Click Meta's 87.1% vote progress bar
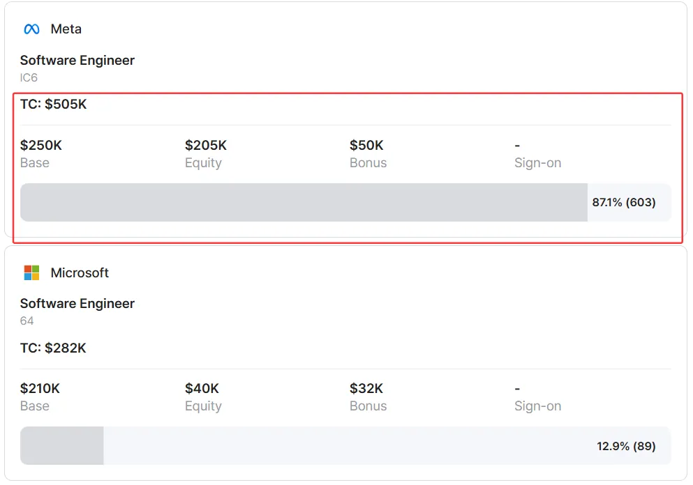 pyautogui.click(x=304, y=203)
